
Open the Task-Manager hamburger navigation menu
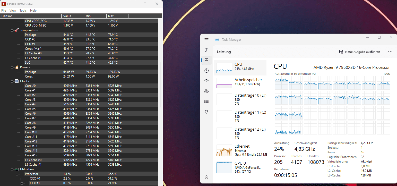point(206,40)
